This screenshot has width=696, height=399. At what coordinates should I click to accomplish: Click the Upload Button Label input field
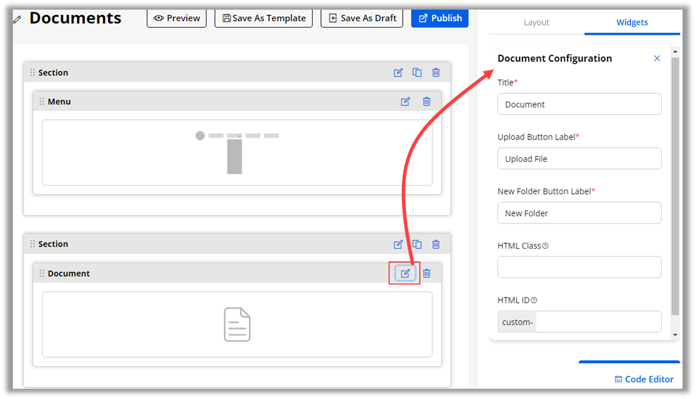pyautogui.click(x=579, y=159)
